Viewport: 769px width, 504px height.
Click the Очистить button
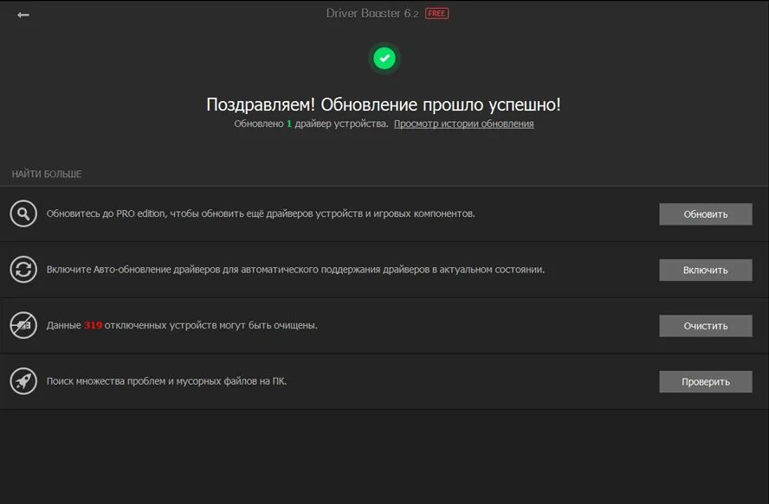pyautogui.click(x=705, y=326)
